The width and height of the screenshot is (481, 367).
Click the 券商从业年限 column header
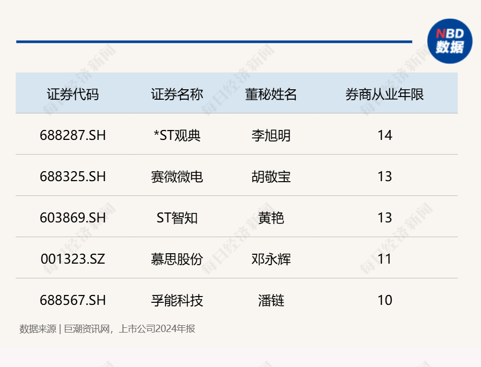pos(384,94)
